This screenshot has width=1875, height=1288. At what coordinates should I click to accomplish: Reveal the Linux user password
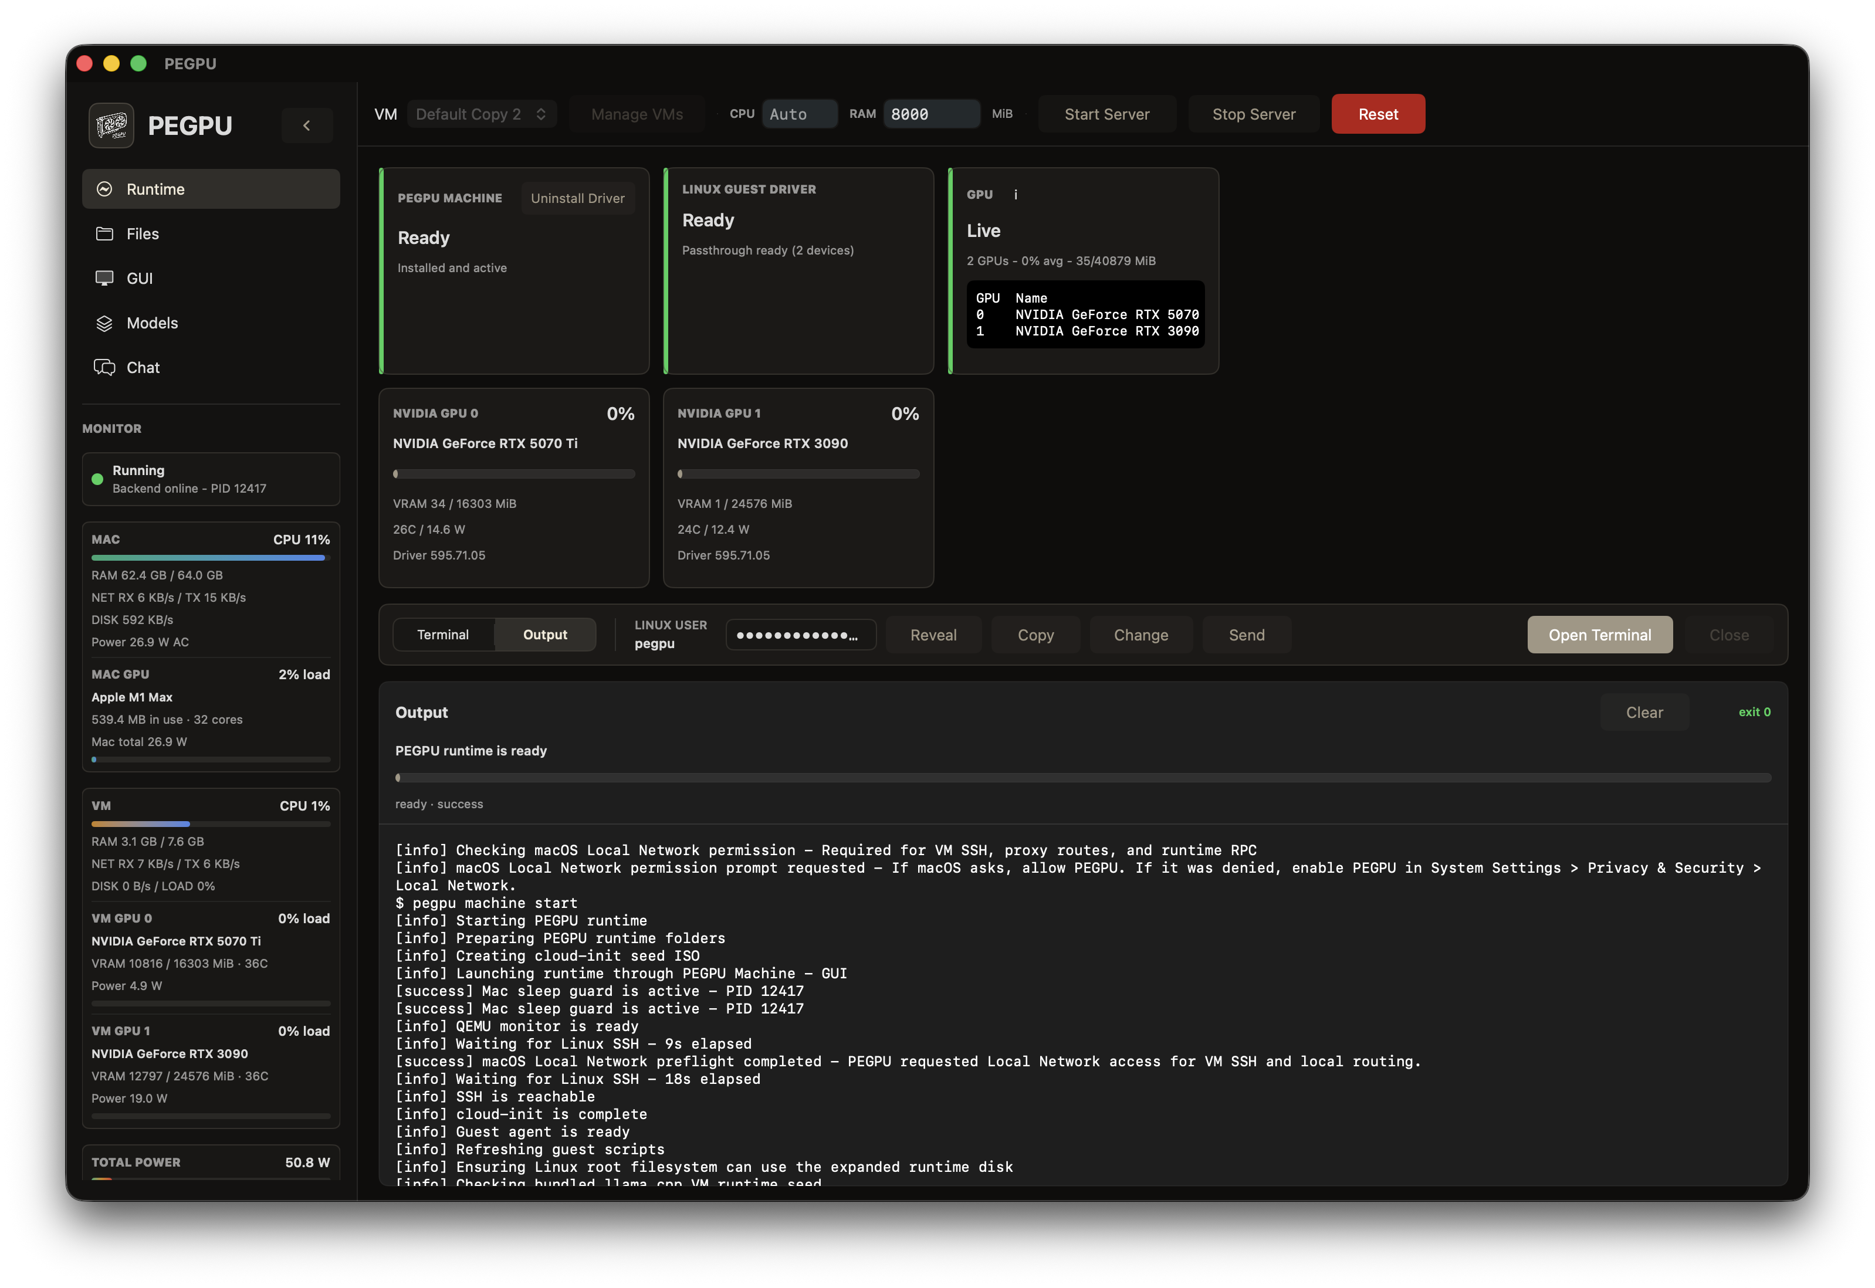click(x=933, y=635)
